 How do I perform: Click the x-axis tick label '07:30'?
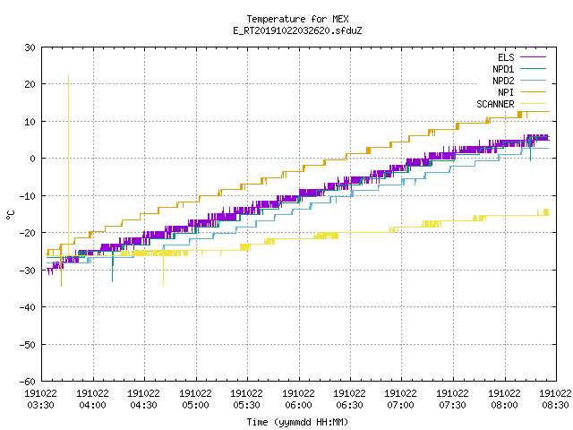coord(453,405)
